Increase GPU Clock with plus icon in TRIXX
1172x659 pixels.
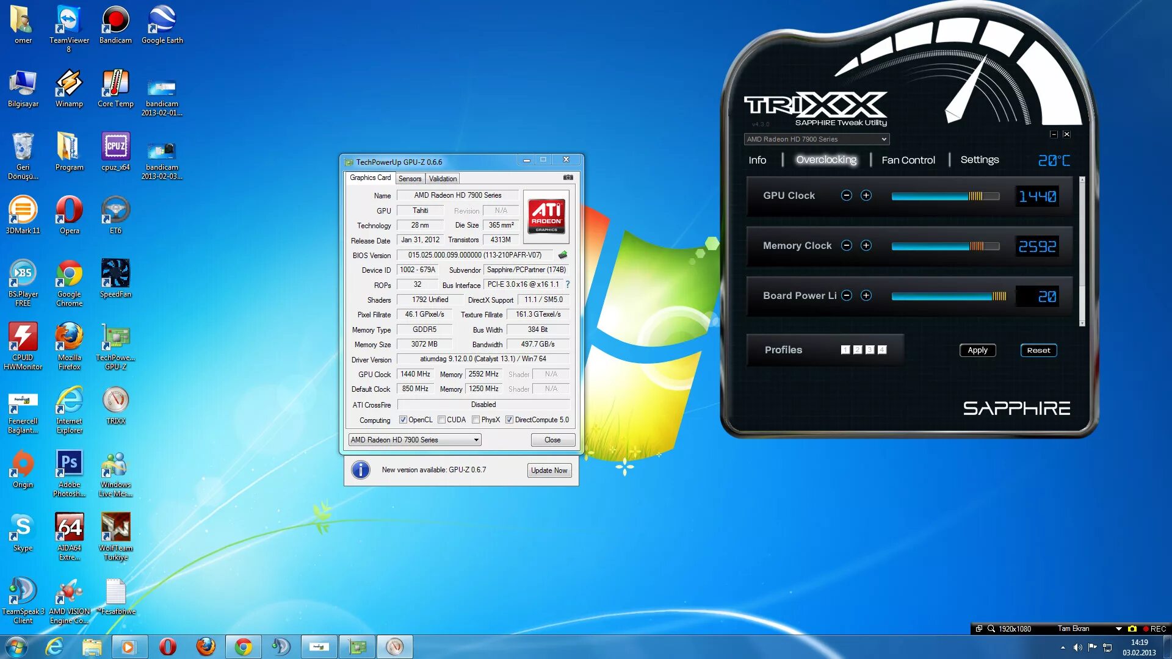(x=866, y=195)
